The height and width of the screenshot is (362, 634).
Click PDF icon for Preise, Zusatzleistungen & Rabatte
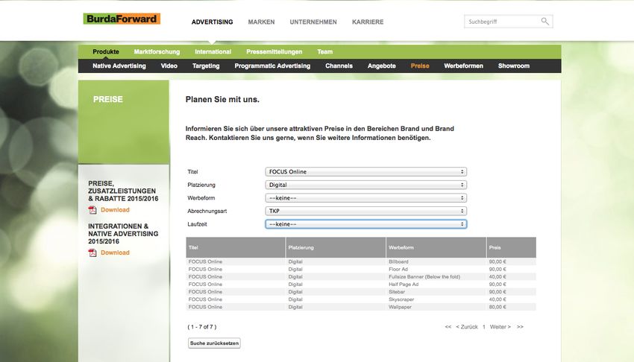(92, 210)
